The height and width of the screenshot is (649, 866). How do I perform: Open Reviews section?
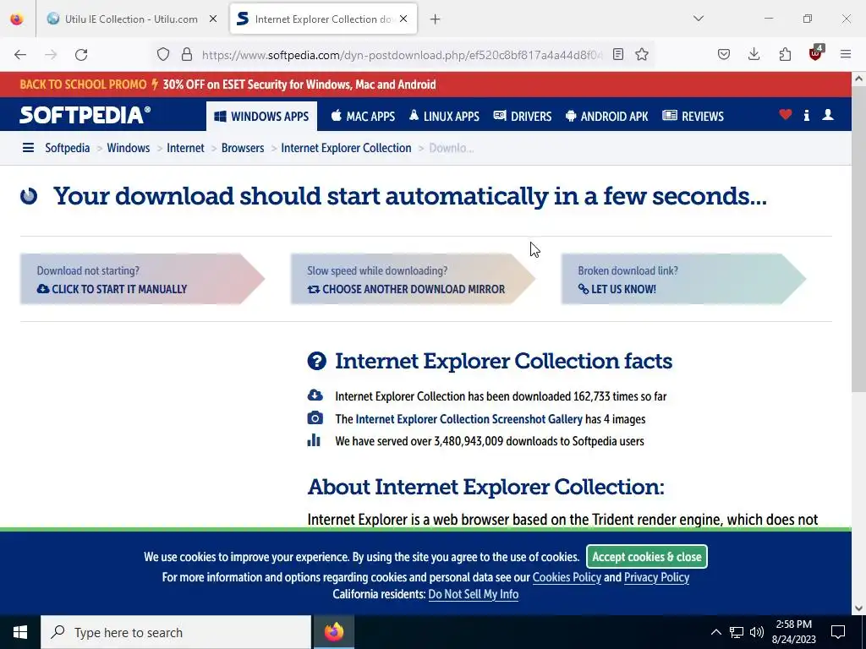point(693,116)
